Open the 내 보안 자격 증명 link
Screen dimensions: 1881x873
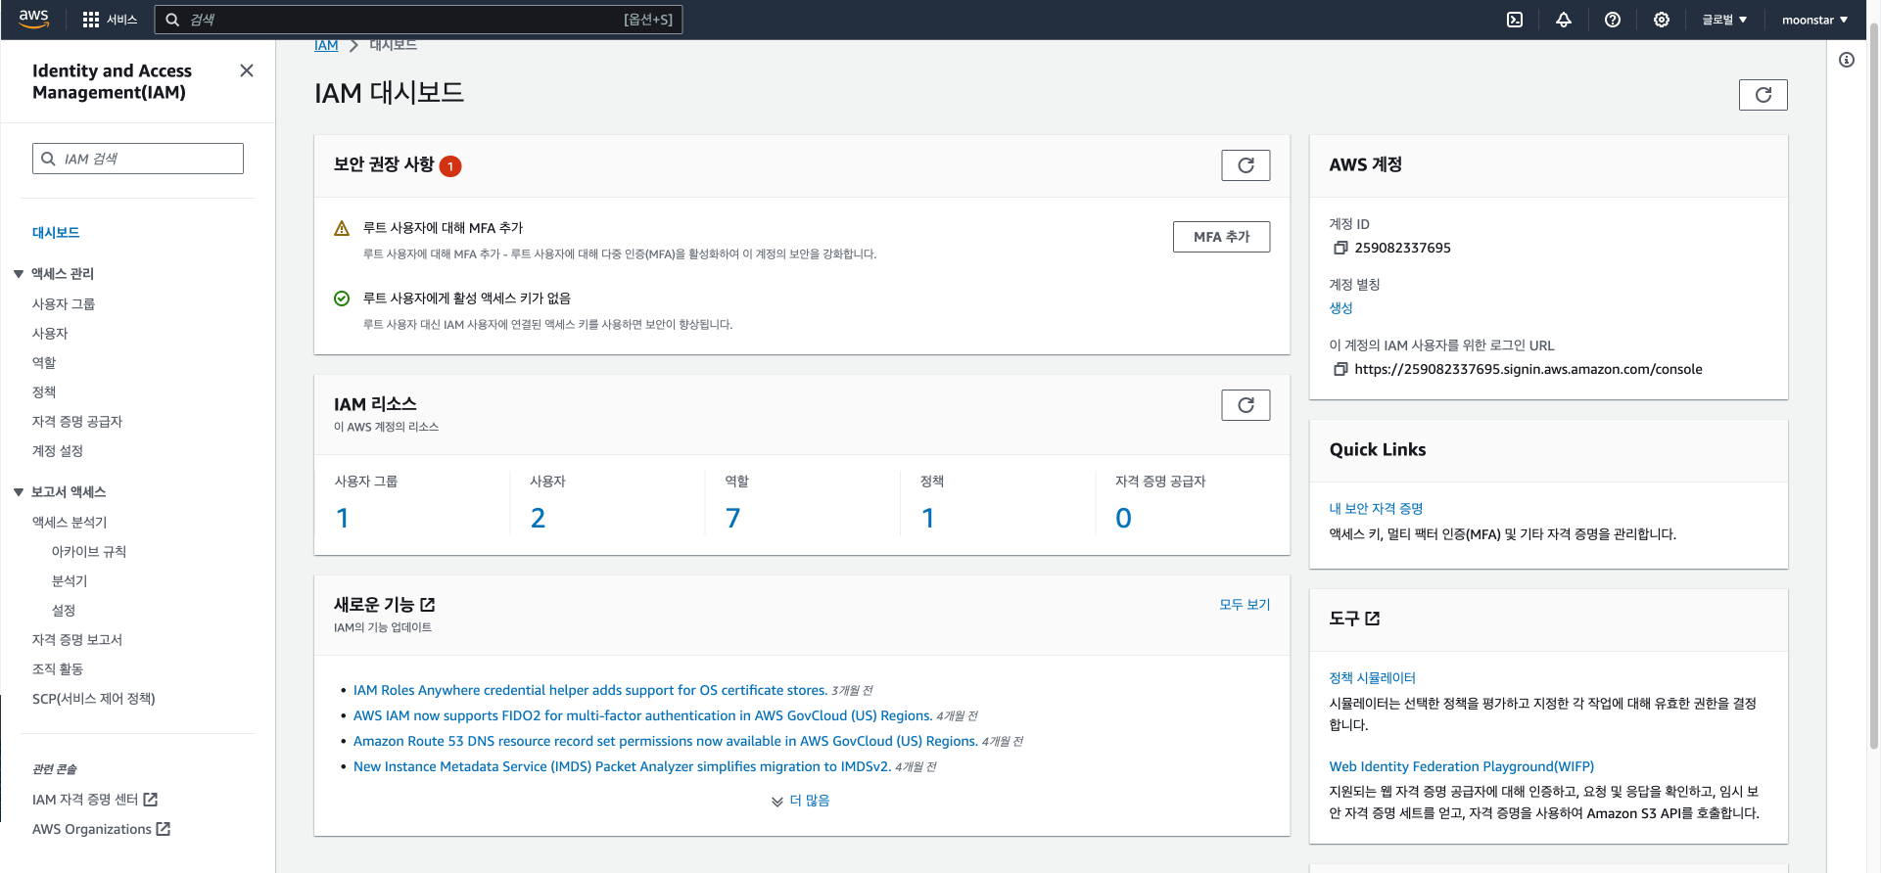click(1376, 509)
